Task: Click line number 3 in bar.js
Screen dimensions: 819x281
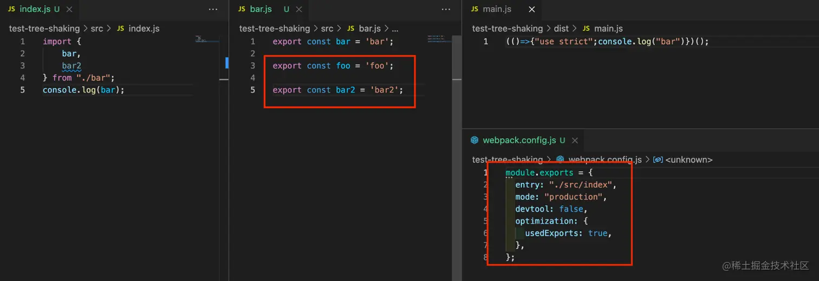Action: coord(252,66)
